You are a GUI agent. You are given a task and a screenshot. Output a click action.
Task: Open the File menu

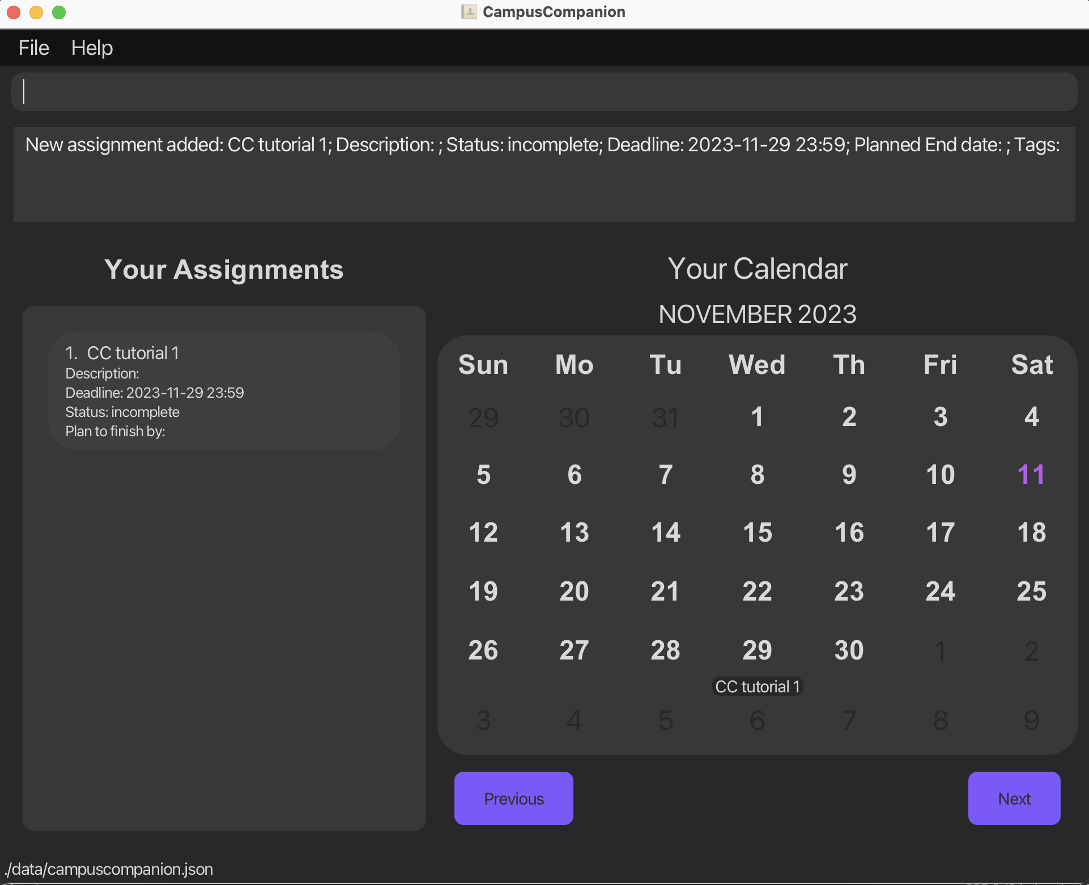pos(33,48)
